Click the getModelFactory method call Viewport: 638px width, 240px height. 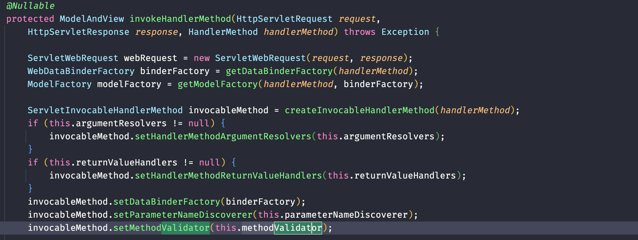coord(217,84)
